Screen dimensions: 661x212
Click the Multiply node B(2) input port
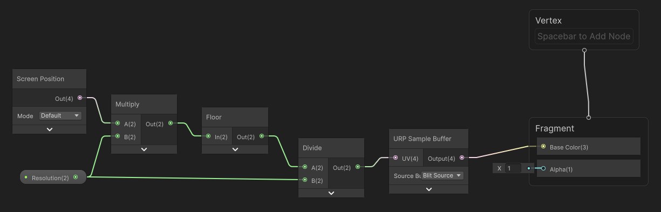coord(118,136)
